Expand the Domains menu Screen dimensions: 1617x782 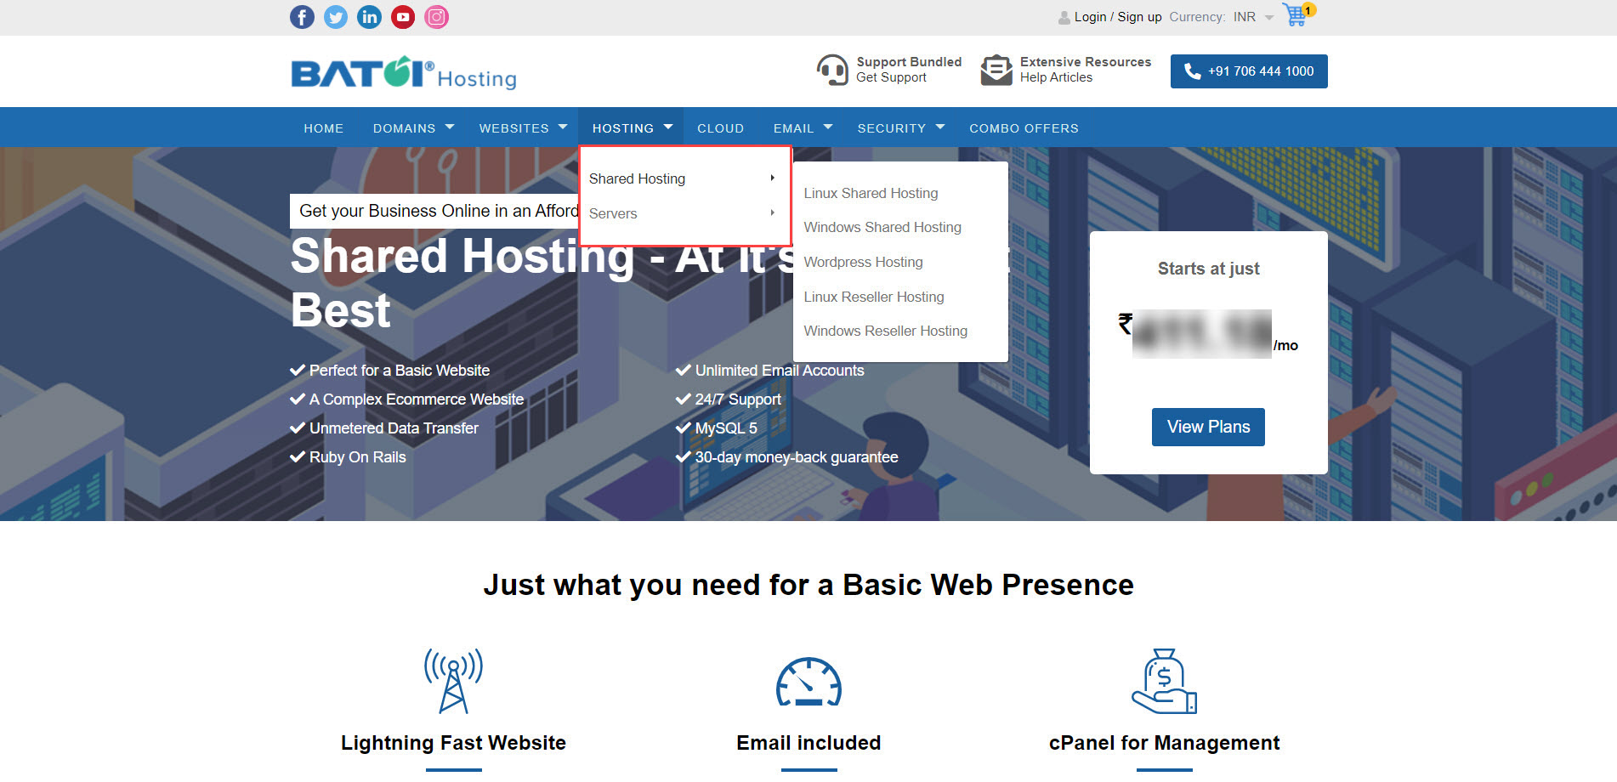[x=413, y=128]
